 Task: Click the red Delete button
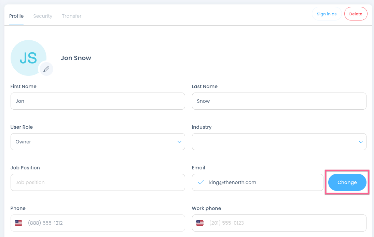click(x=356, y=14)
